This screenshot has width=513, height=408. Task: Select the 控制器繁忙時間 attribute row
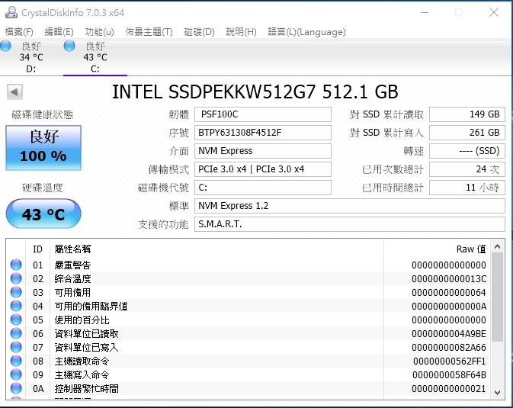248,388
